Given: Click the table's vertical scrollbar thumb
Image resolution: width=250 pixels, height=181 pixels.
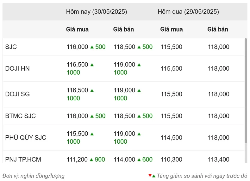Looking at the screenshot, I should point(246,91).
